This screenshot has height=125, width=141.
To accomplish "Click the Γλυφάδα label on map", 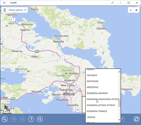I will [x=72, y=105].
